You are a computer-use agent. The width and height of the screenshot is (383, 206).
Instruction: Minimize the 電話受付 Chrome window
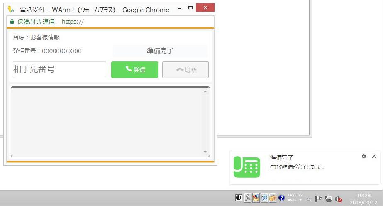click(x=179, y=8)
